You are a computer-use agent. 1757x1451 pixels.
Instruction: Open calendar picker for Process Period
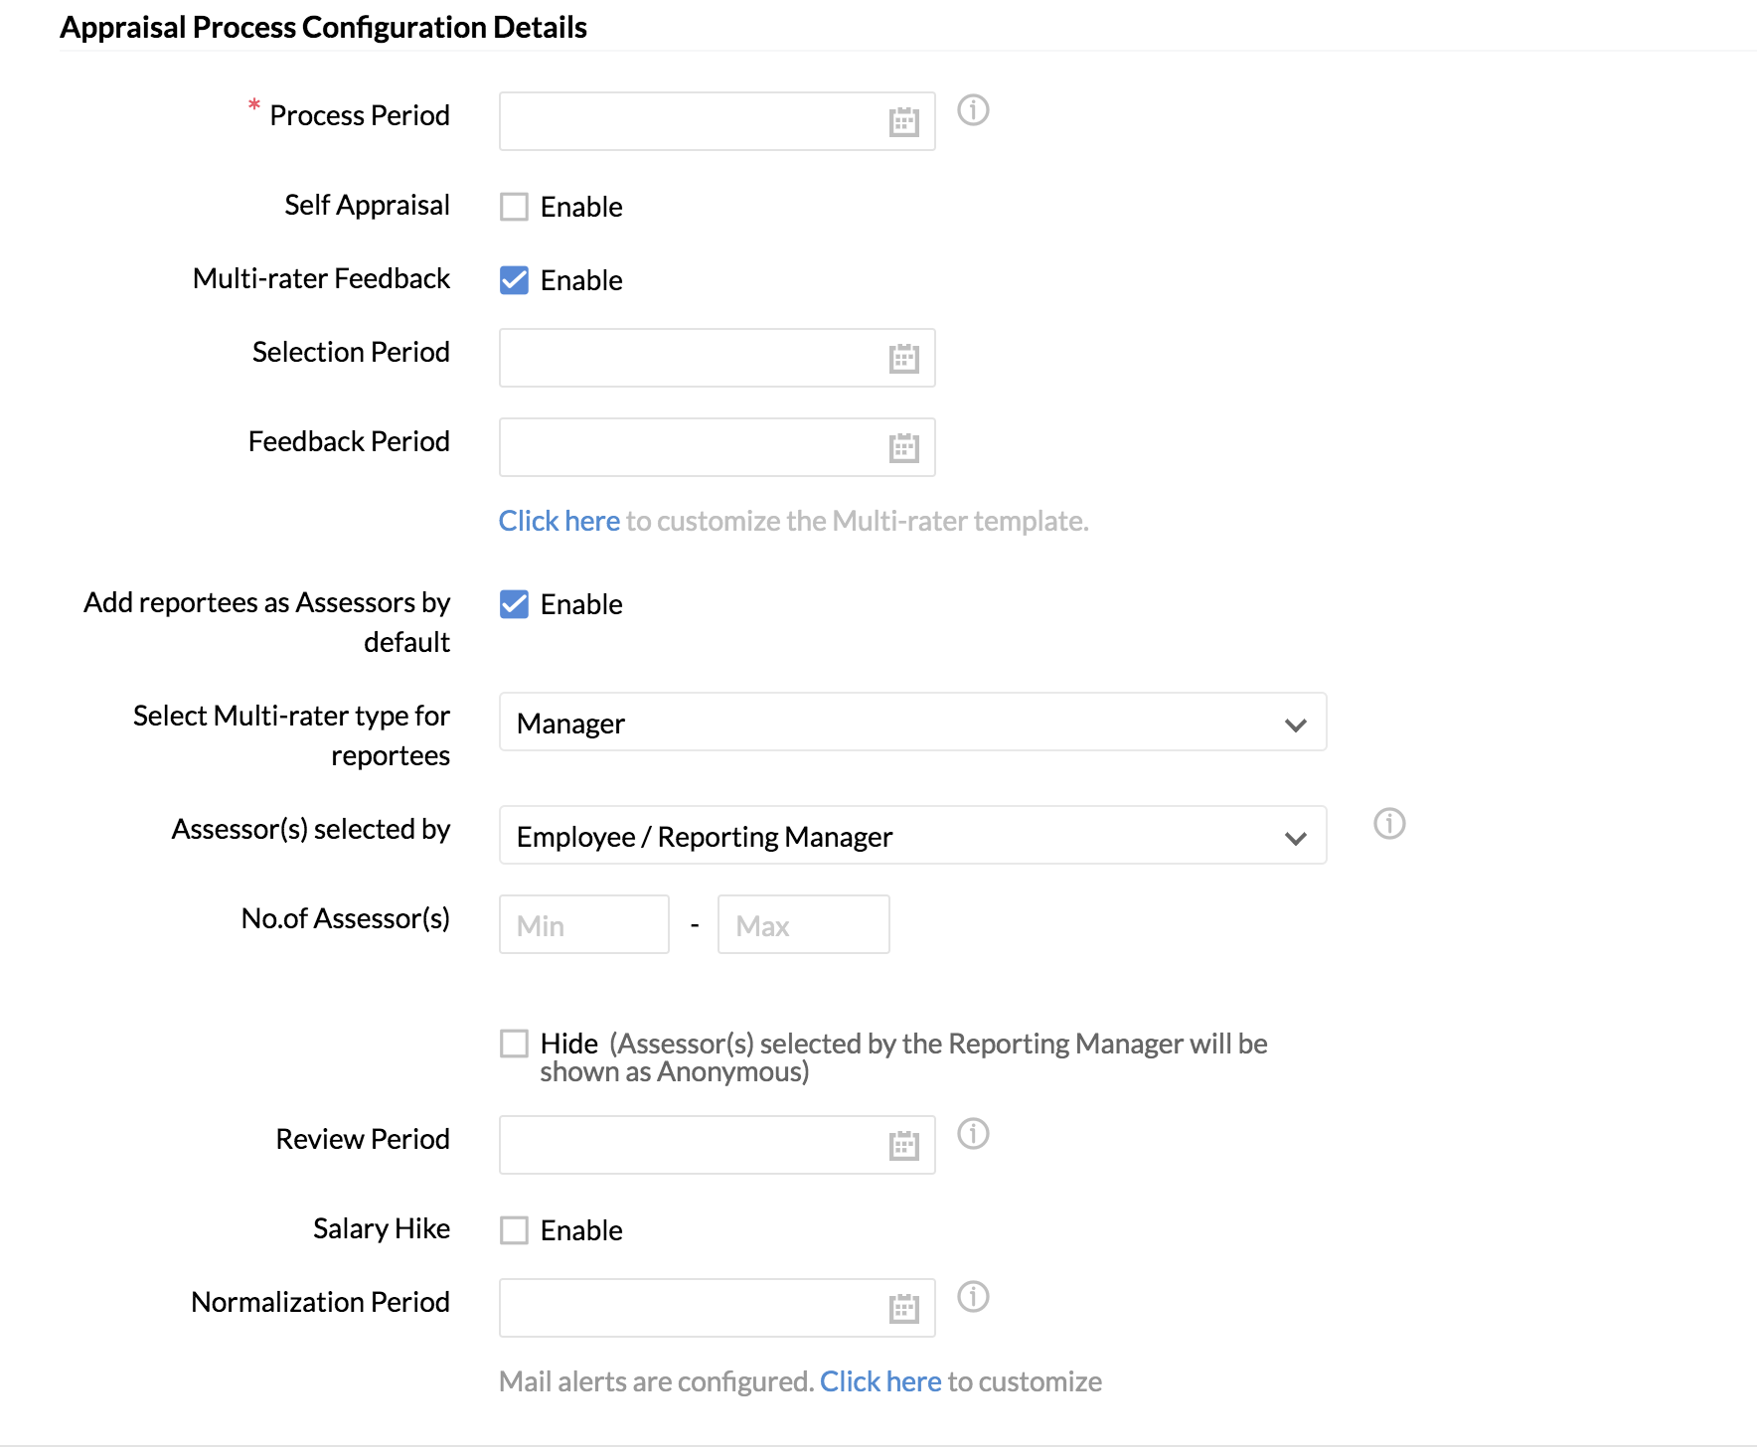click(903, 122)
